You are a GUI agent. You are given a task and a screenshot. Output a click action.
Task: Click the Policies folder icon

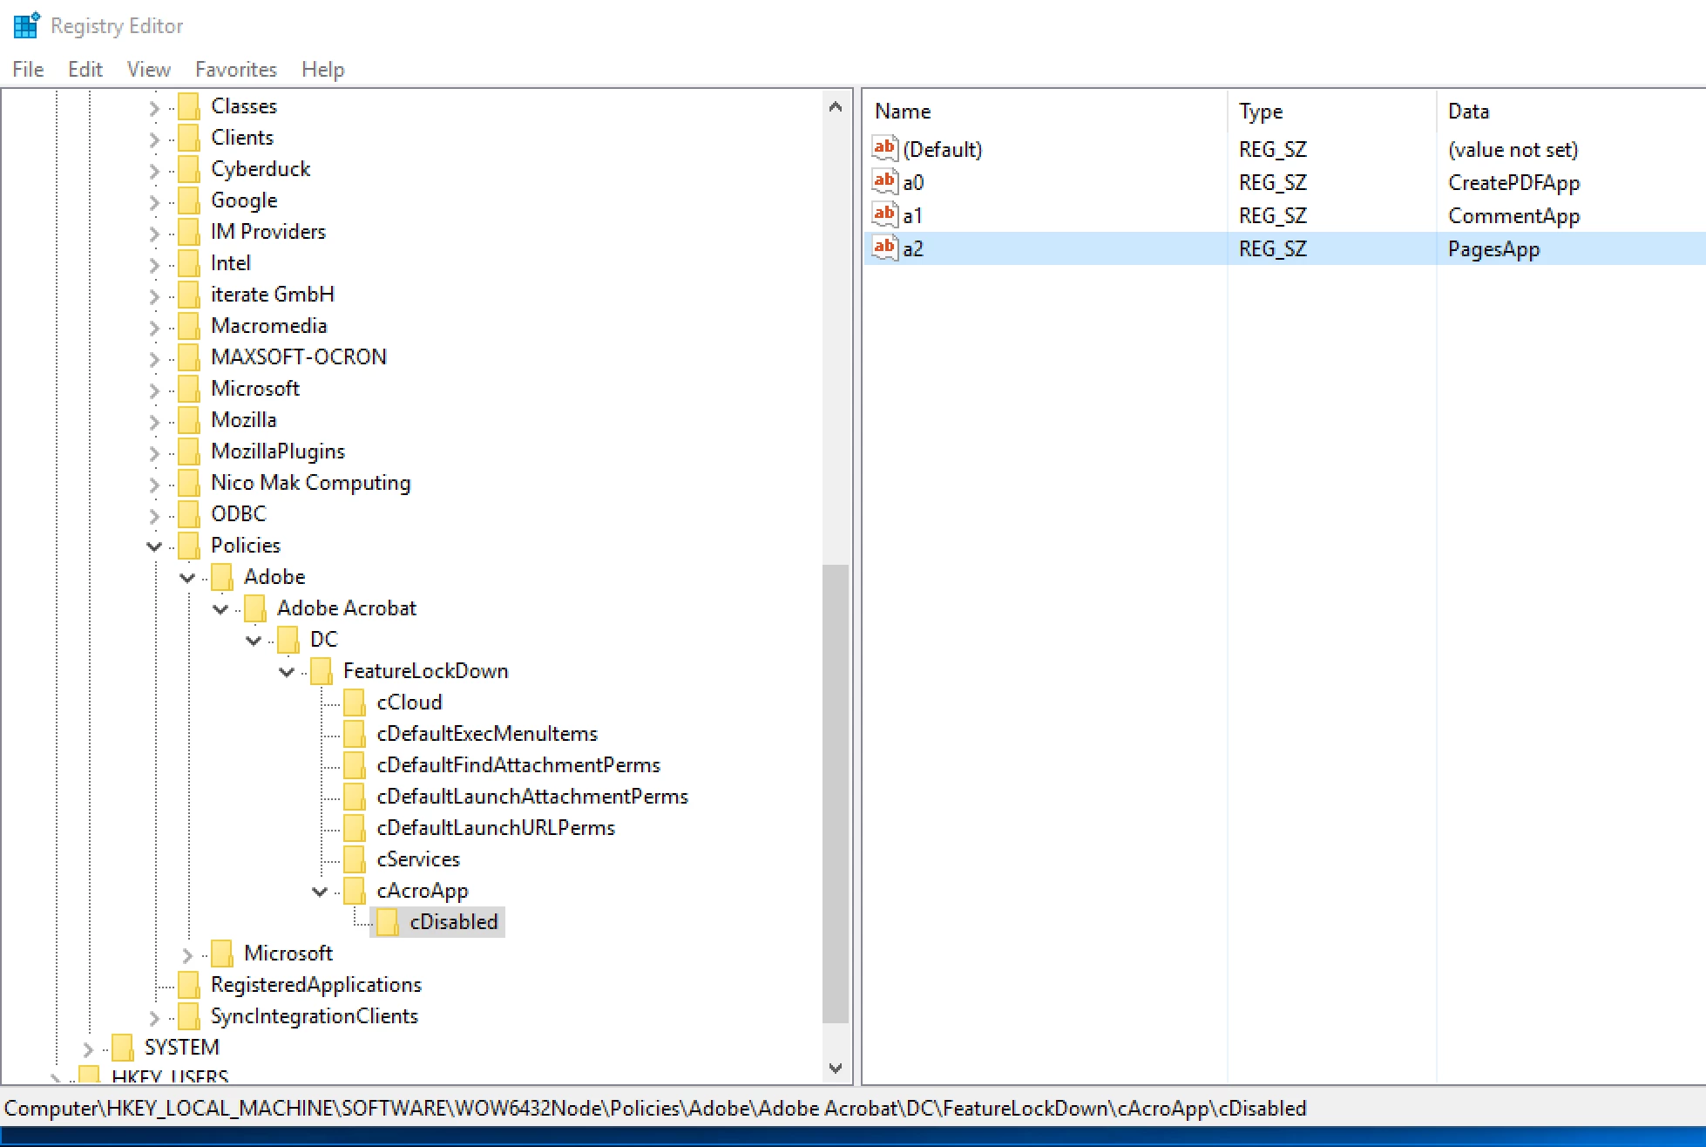click(x=188, y=546)
